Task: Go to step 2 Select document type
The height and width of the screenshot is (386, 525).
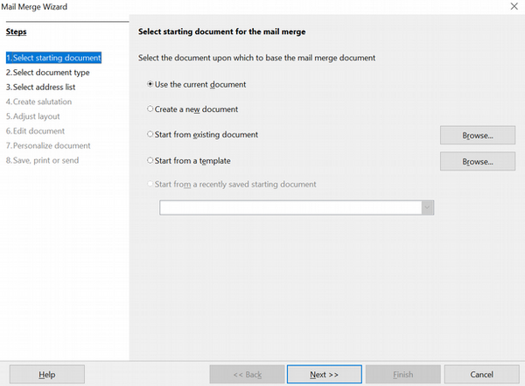Action: [47, 73]
